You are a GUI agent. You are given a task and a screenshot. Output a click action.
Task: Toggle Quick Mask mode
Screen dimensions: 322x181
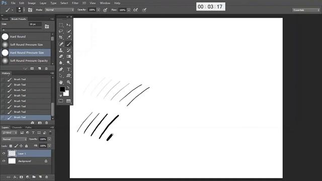61,101
